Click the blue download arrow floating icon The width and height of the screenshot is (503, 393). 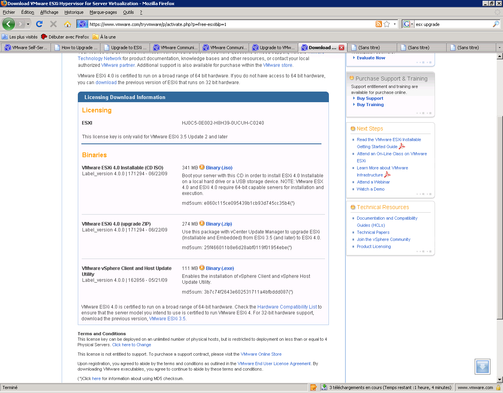483,366
